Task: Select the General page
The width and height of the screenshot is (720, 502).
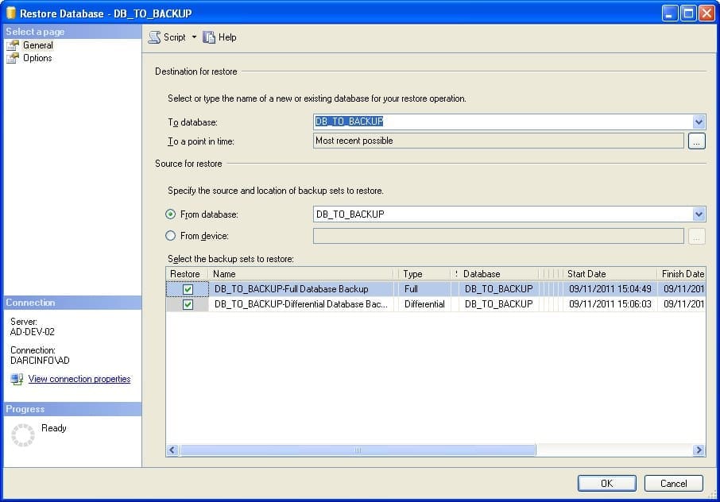Action: [x=38, y=45]
